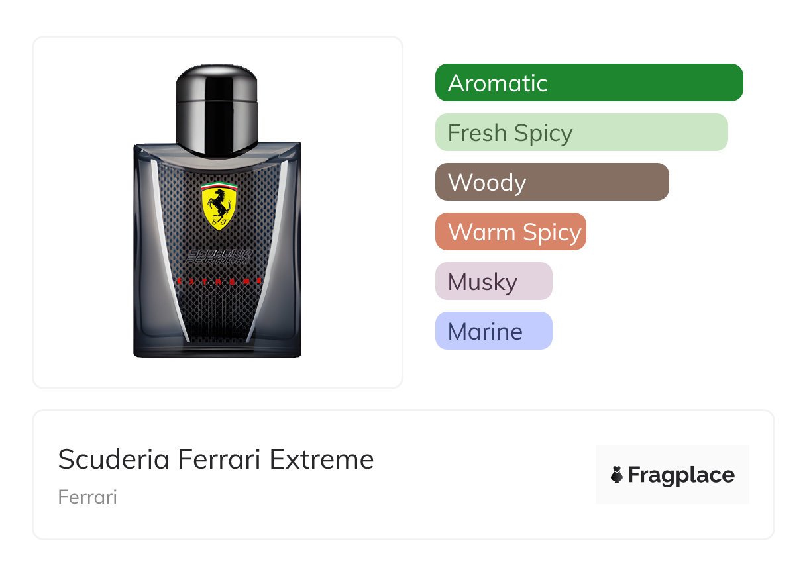The width and height of the screenshot is (807, 572).
Task: Click the Scuderia Ferrari logo on bottle
Action: click(219, 258)
